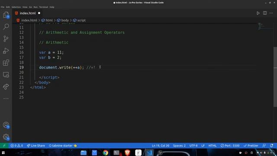The image size is (277, 156).
Task: Launch Google Chrome from taskbar
Action: (106, 153)
